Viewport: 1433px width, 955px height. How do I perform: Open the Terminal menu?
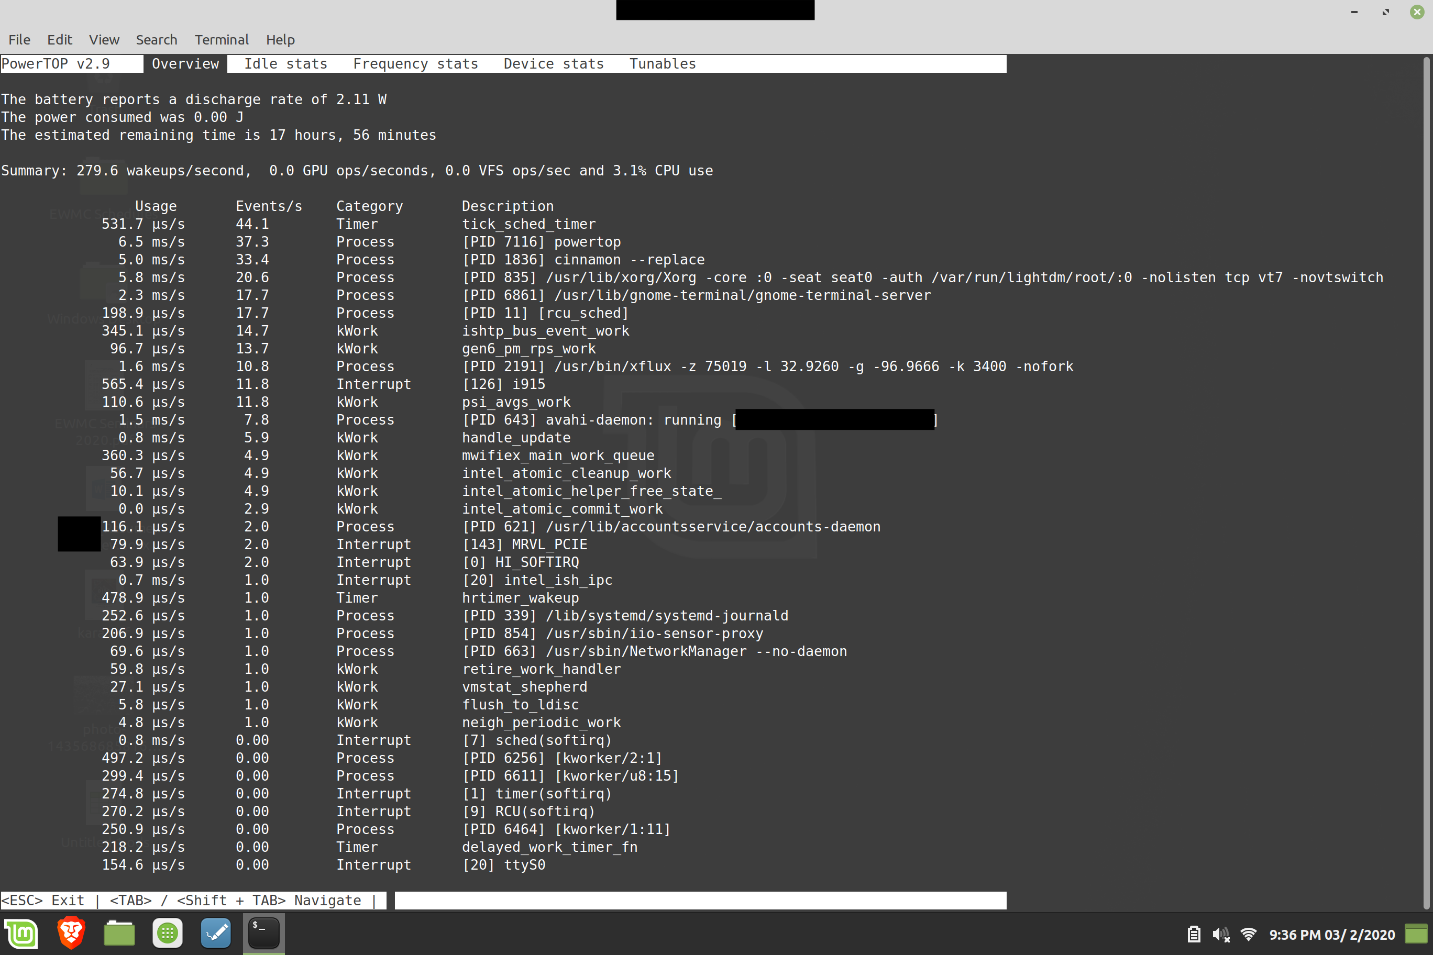click(222, 40)
